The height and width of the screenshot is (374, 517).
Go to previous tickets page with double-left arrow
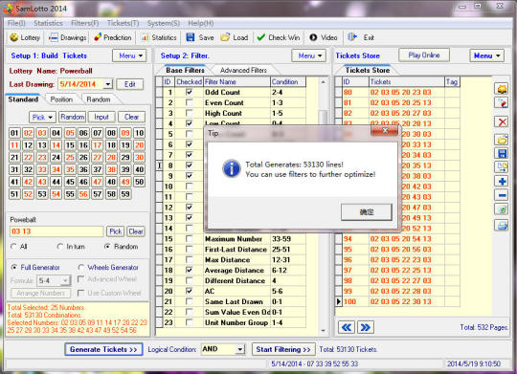pos(347,327)
